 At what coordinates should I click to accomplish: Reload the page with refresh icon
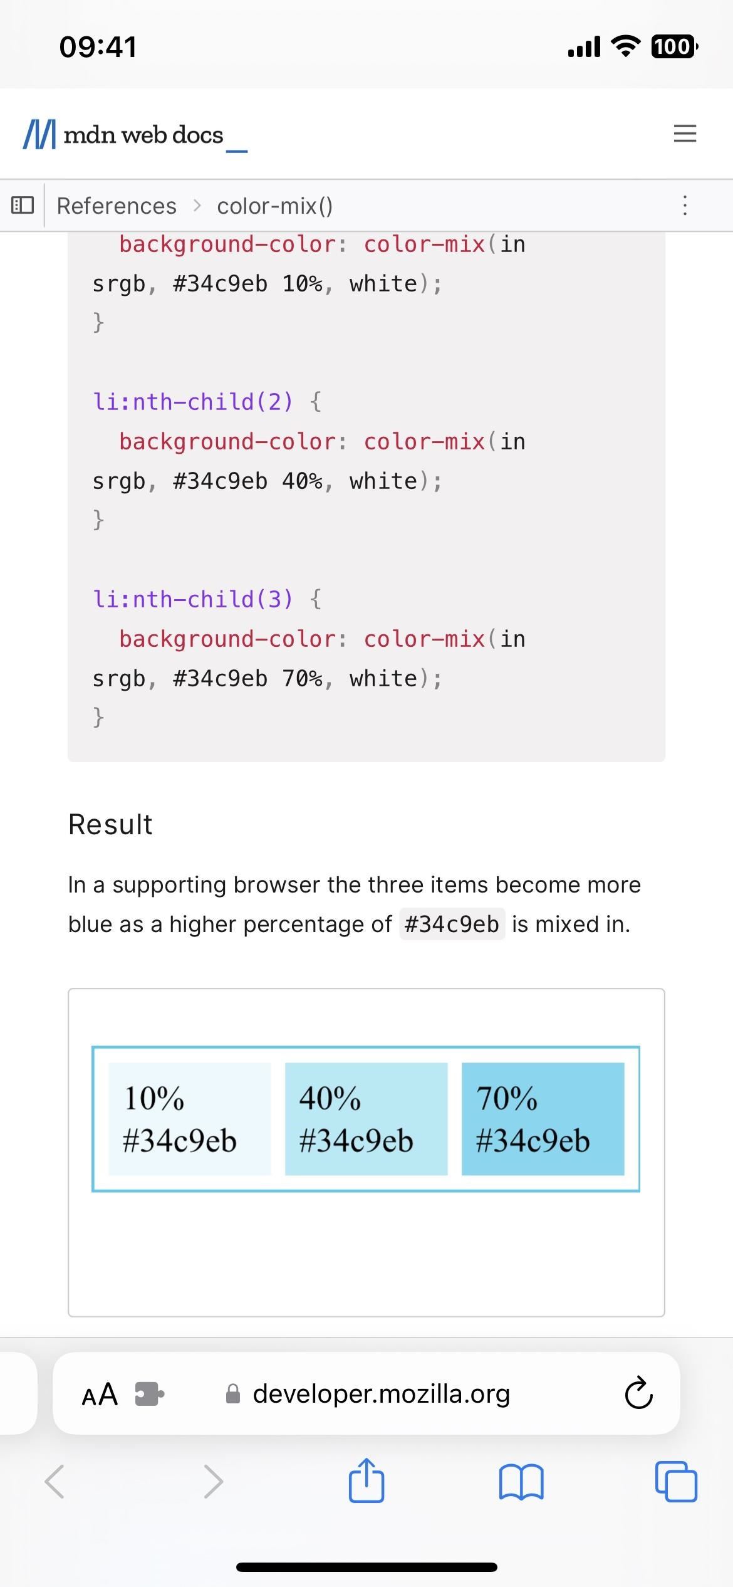[638, 1393]
